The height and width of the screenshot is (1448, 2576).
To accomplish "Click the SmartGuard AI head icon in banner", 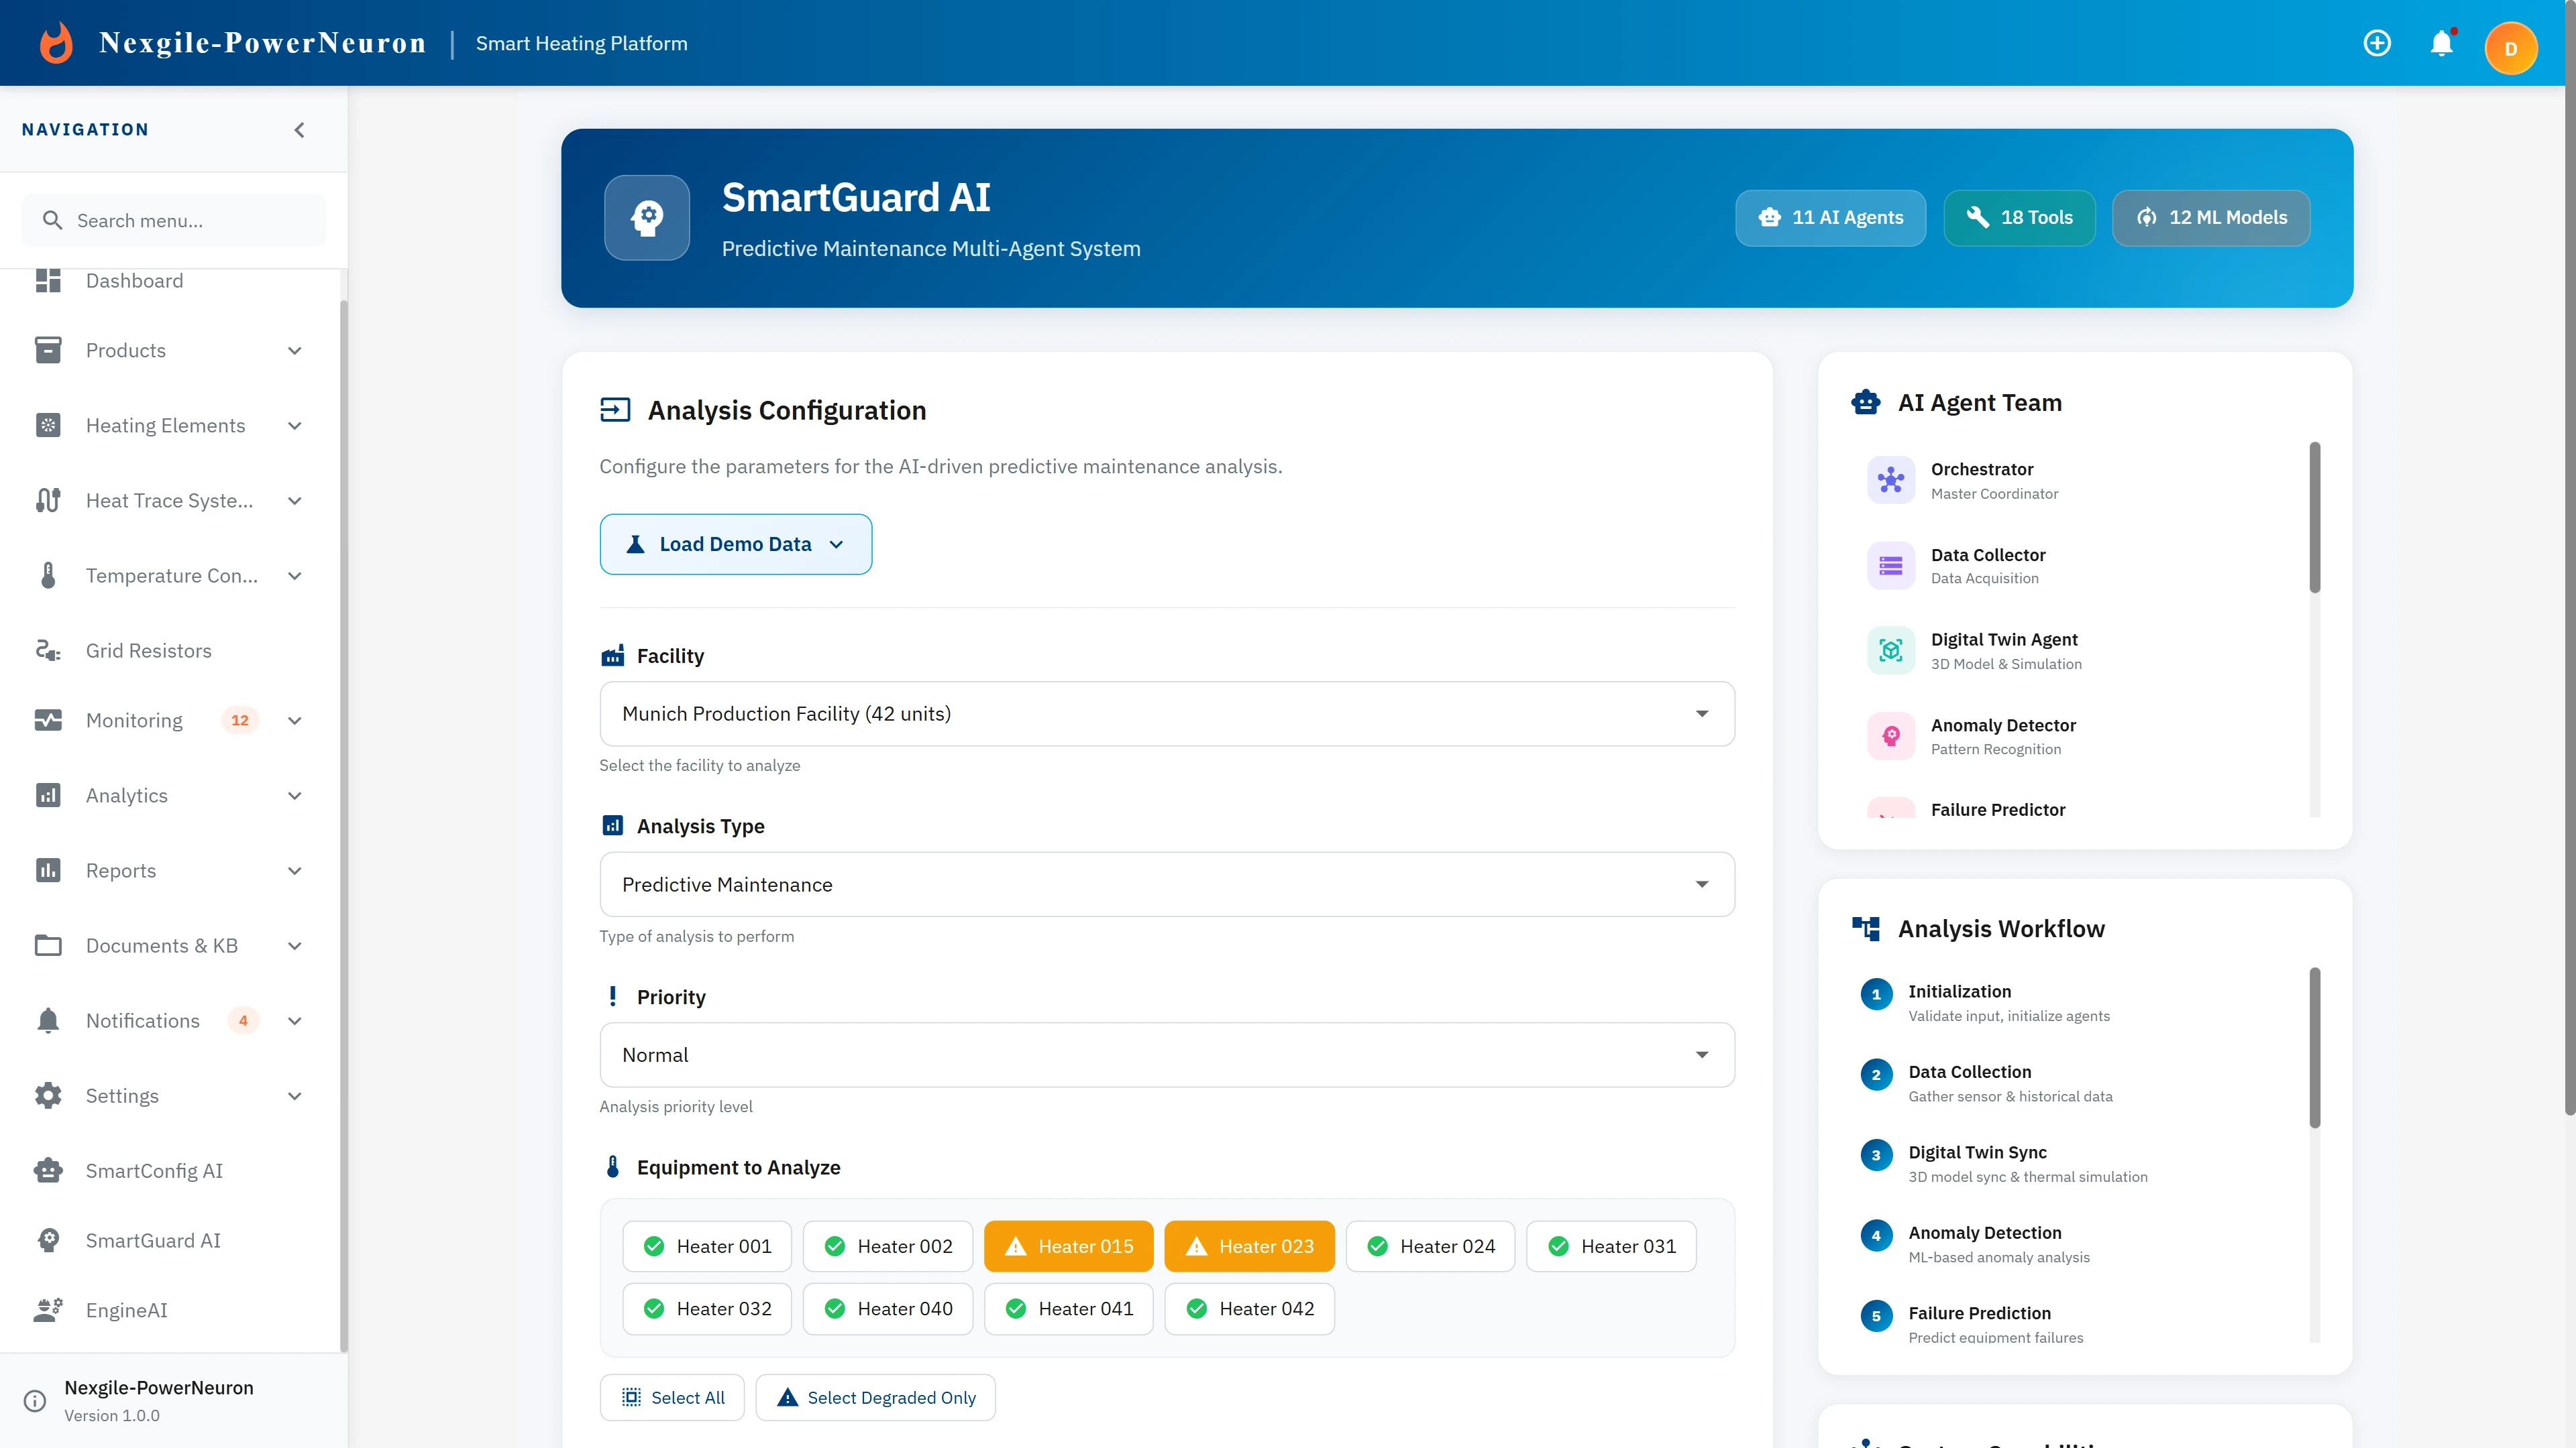I will 647,218.
